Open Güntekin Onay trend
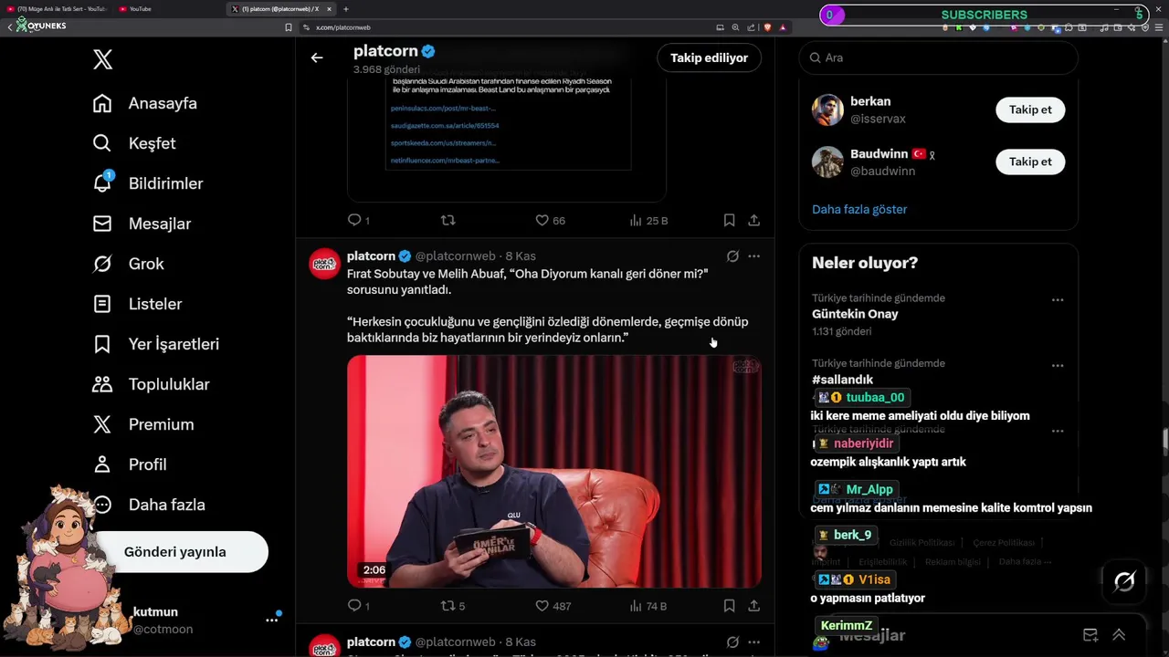The image size is (1169, 657). [x=855, y=314]
